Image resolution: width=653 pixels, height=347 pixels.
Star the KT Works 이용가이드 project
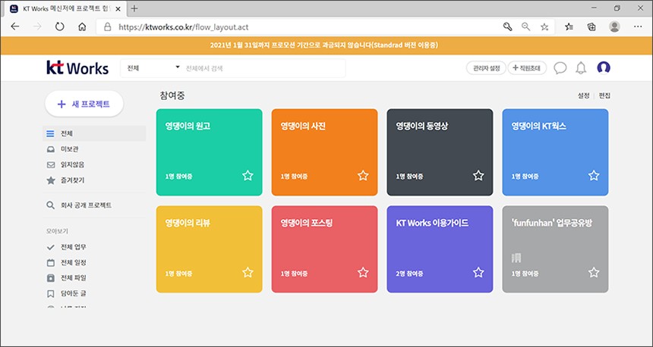(478, 273)
